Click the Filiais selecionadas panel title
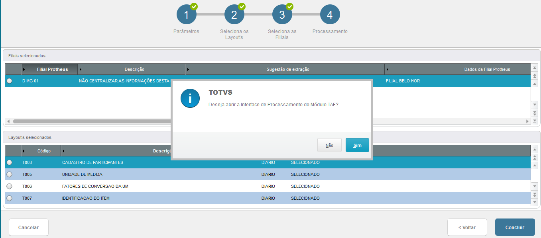 (27, 56)
